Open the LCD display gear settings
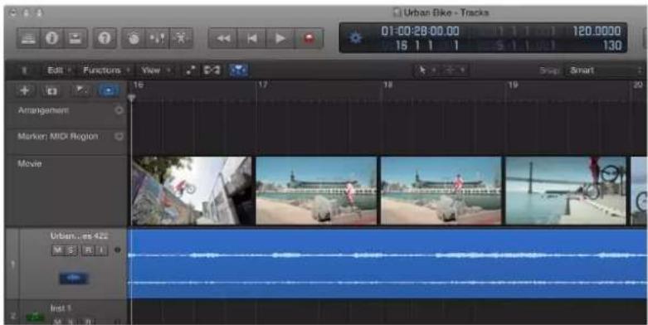The width and height of the screenshot is (648, 325). [x=355, y=38]
